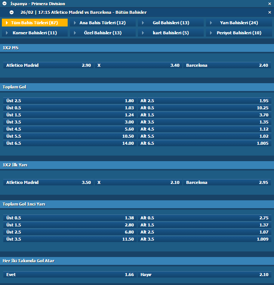Select Üst 0.5 odds 1.03
Viewport: 274px width, 285px height.
(70, 108)
